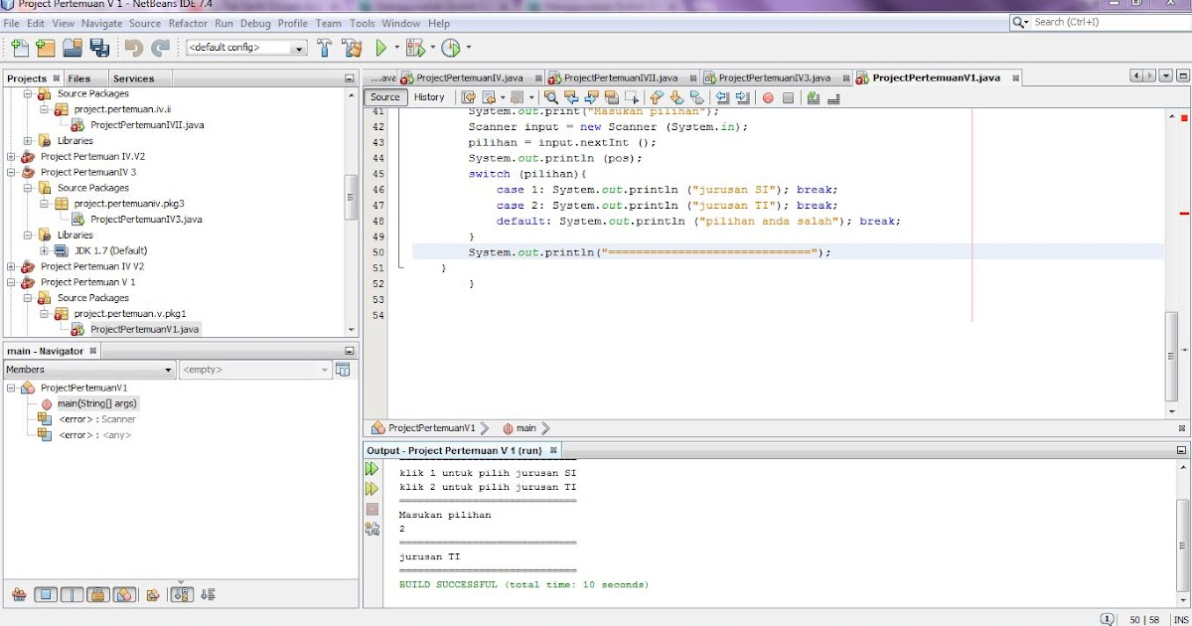Viewport: 1192px width, 626px height.
Task: Click the New Project icon
Action: click(x=45, y=48)
